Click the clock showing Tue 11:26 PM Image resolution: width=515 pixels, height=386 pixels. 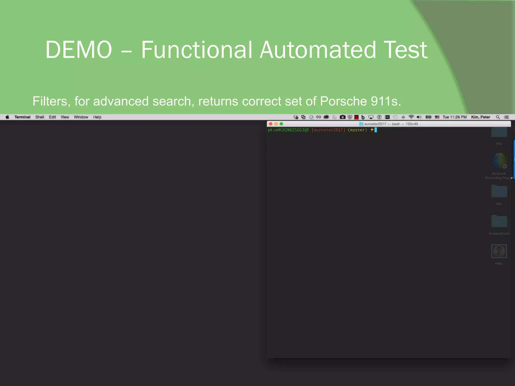click(x=455, y=117)
